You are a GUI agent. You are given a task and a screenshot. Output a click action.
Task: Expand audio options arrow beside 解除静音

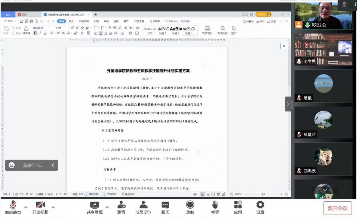[26, 207]
